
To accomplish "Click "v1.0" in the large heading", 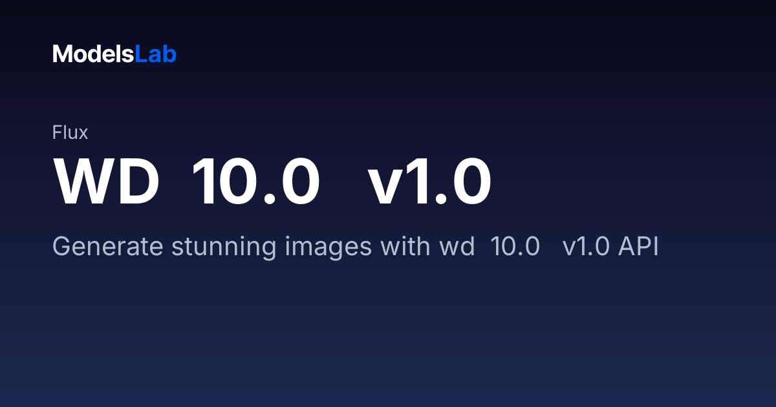I will point(429,182).
